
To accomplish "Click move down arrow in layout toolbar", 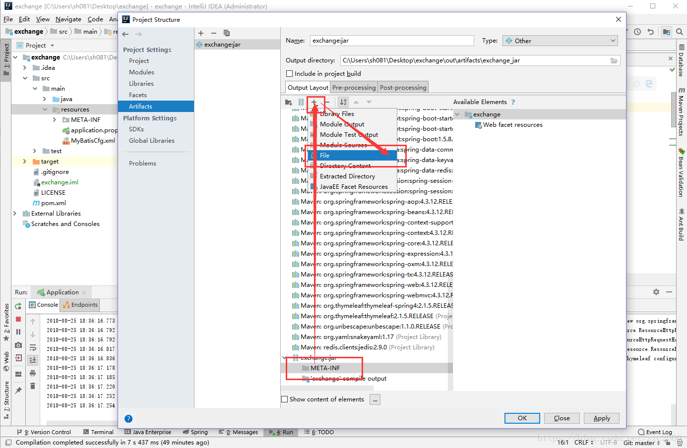I will 369,102.
